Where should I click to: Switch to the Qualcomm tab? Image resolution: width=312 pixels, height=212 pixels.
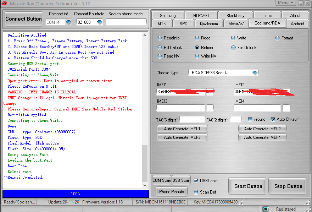[209, 23]
